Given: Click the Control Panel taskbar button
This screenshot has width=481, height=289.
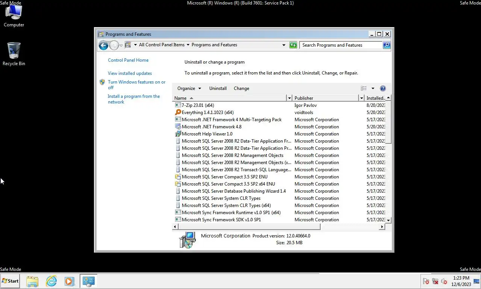Looking at the screenshot, I should [88, 281].
